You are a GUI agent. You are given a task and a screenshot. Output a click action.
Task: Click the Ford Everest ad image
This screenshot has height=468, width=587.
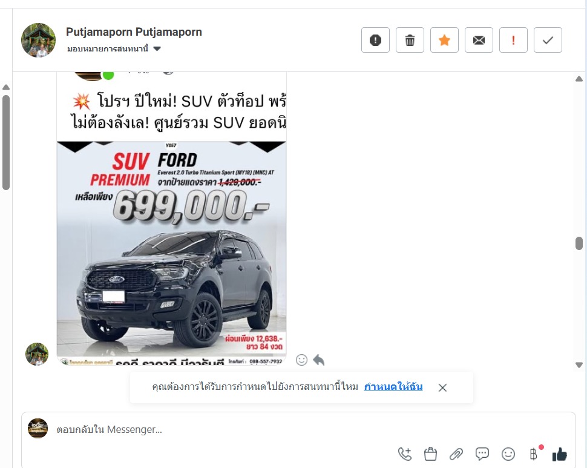[x=171, y=252]
